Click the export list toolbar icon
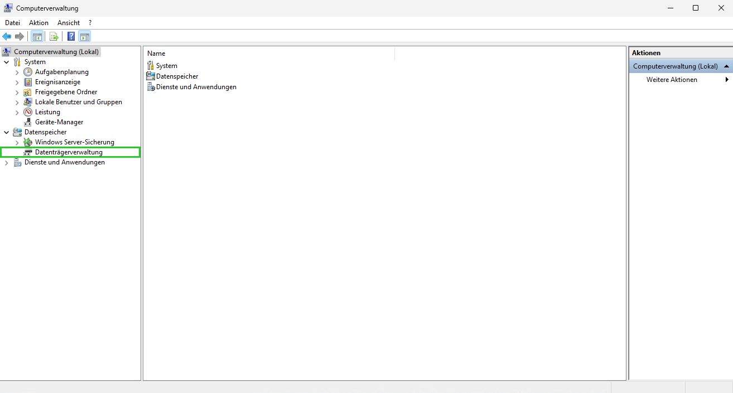 pyautogui.click(x=54, y=37)
